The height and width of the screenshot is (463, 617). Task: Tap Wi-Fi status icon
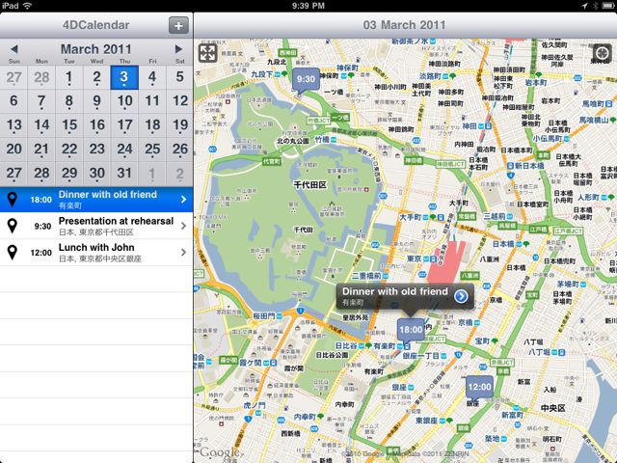click(27, 6)
